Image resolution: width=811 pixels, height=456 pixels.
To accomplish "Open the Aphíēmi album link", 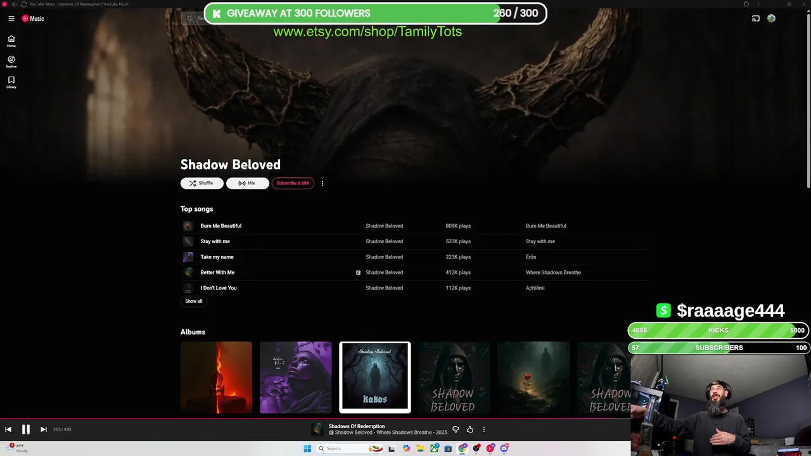I will coord(535,288).
